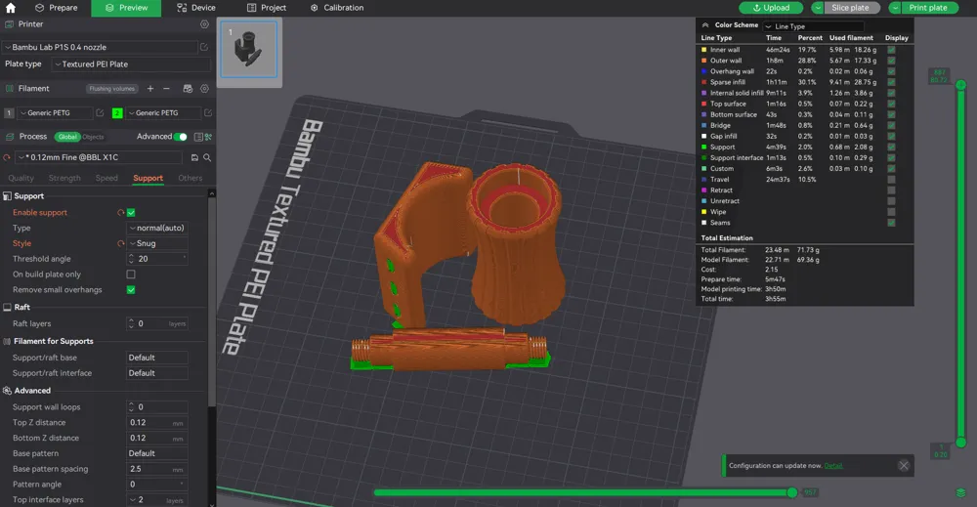Viewport: 977px width, 507px height.
Task: Open the support Style dropdown
Action: [x=157, y=243]
